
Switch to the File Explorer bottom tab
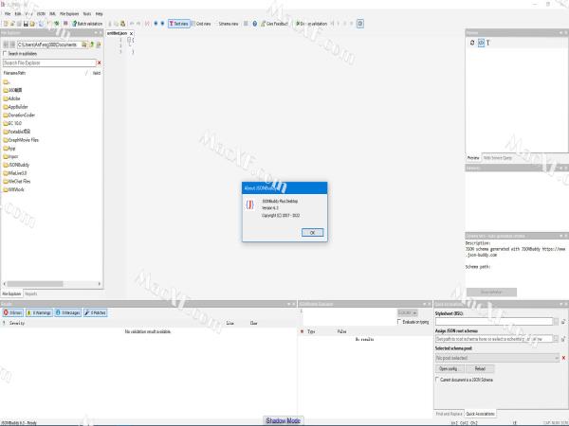(x=12, y=293)
